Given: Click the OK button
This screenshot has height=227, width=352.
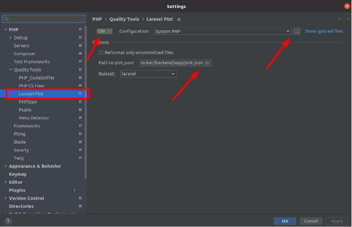Looking at the screenshot, I should (285, 221).
